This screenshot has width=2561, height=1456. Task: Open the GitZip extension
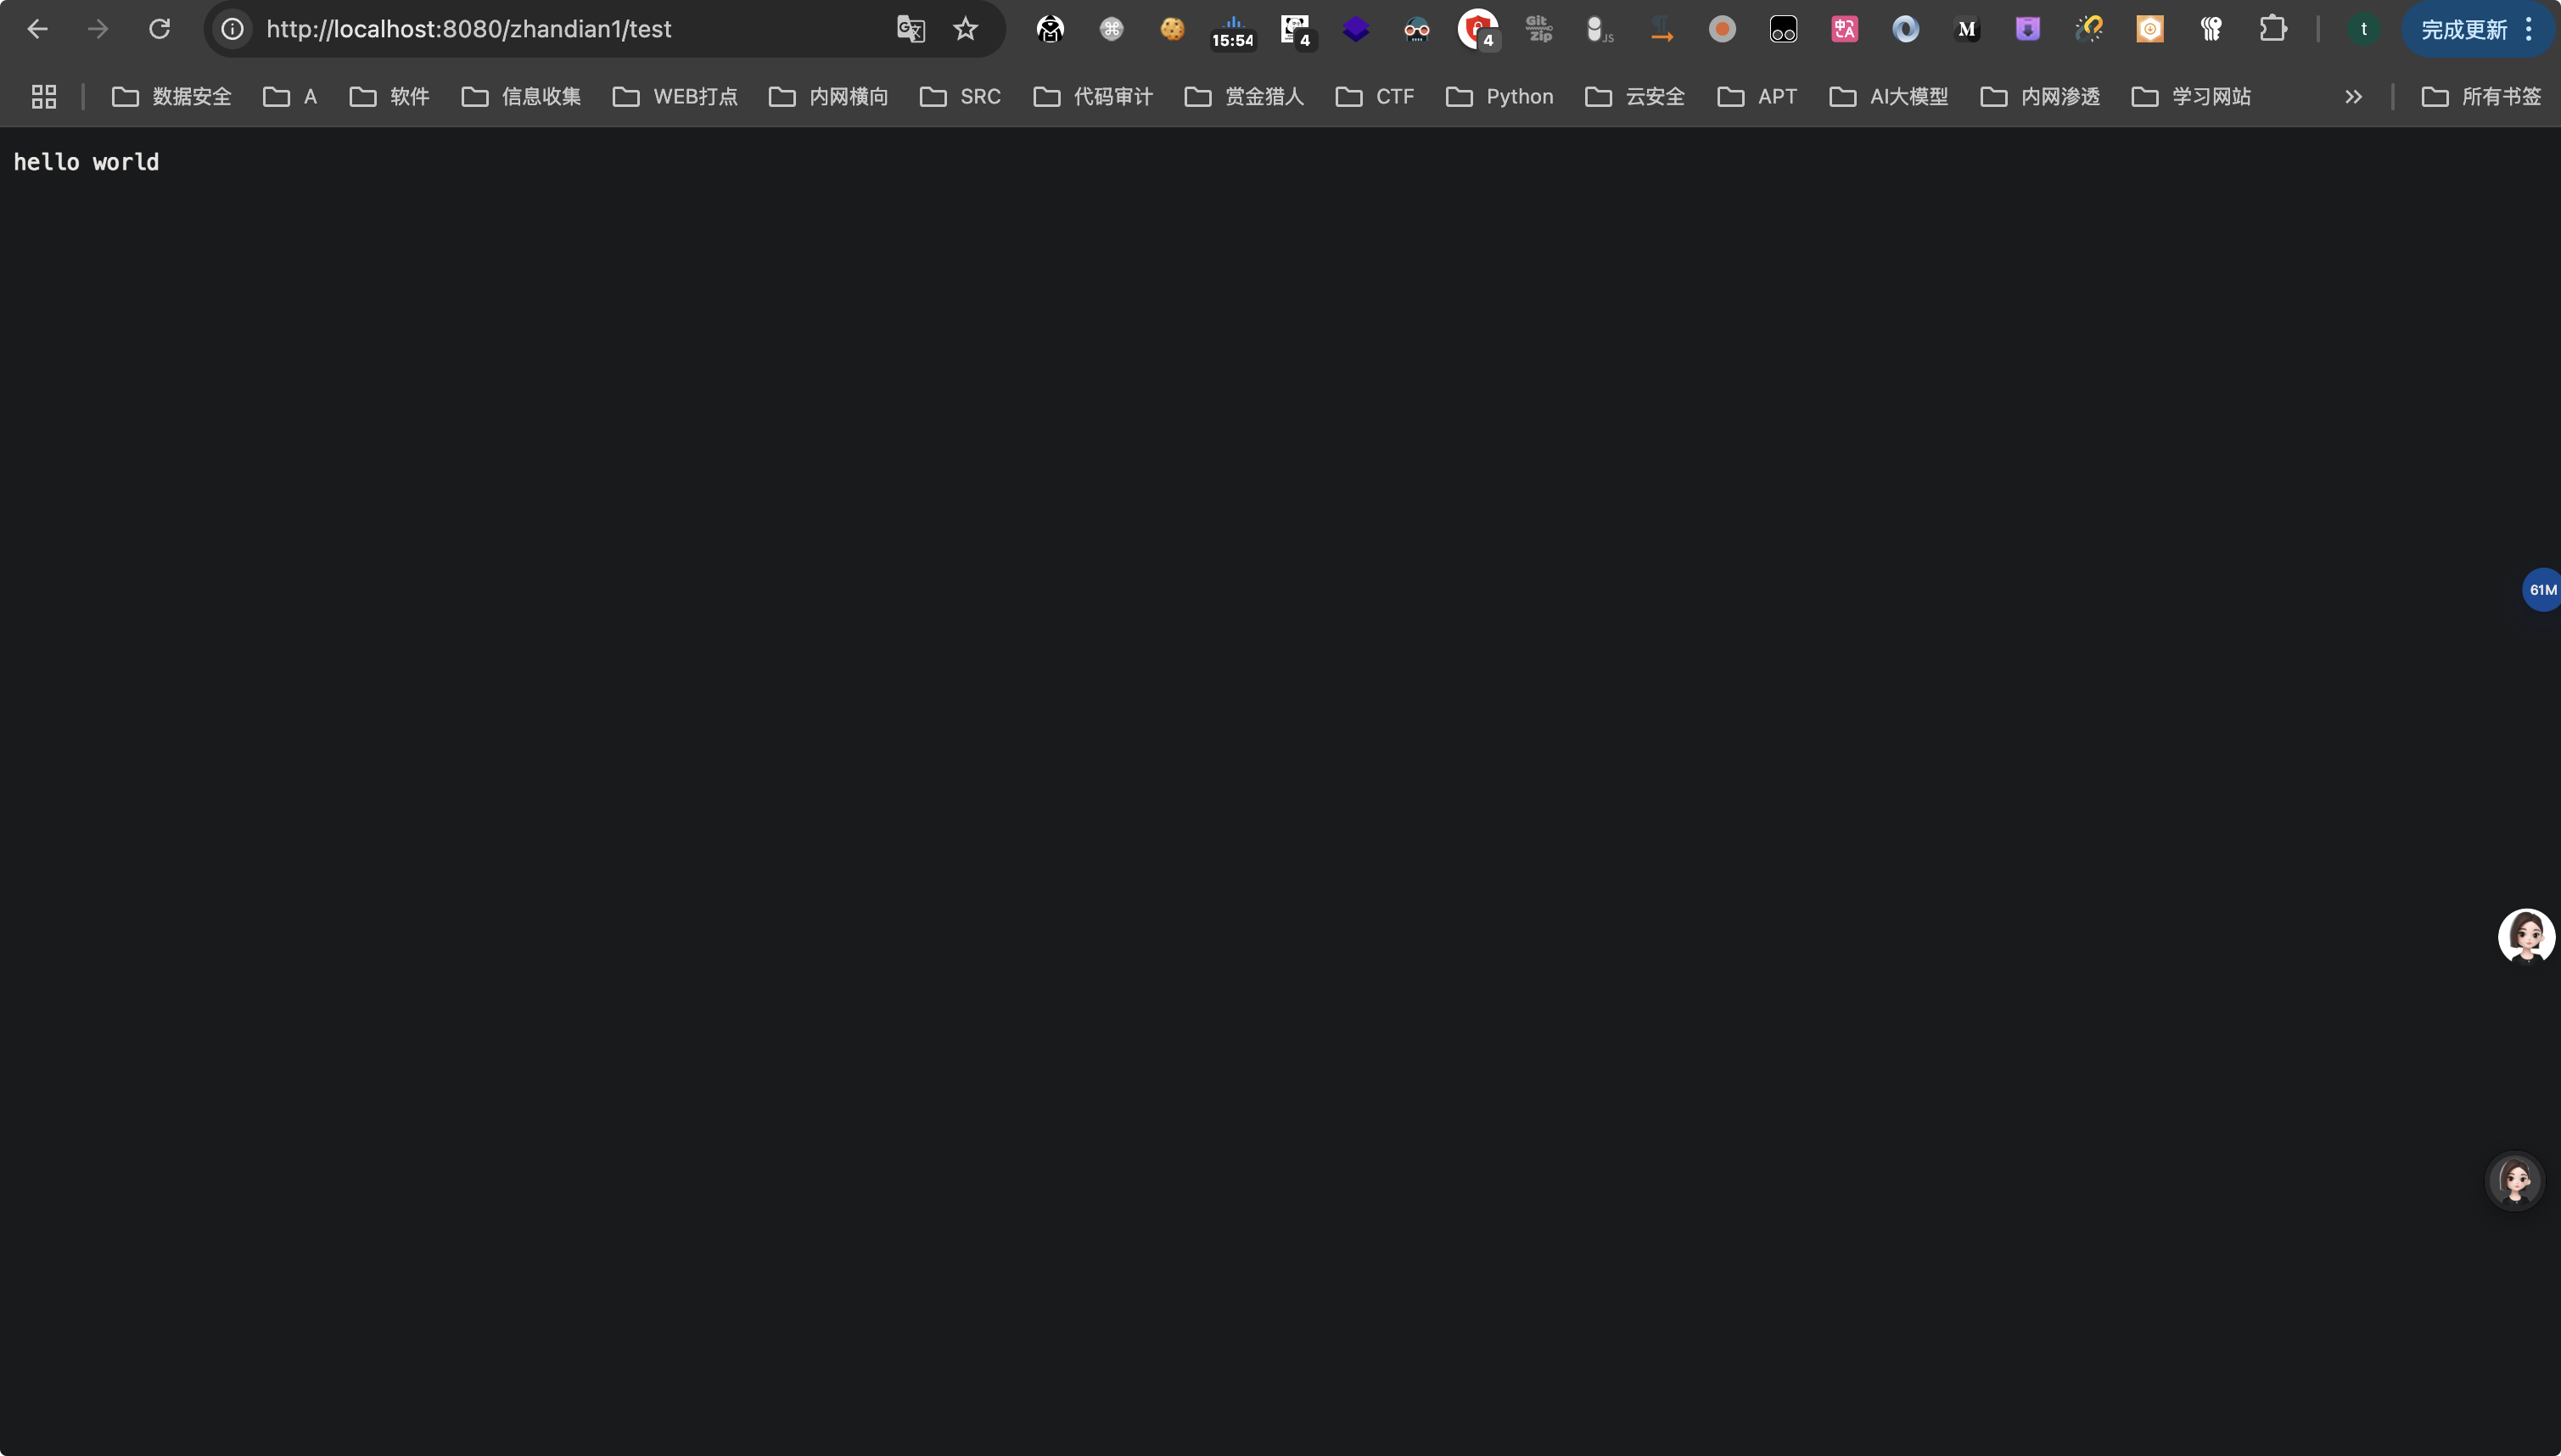click(1539, 29)
